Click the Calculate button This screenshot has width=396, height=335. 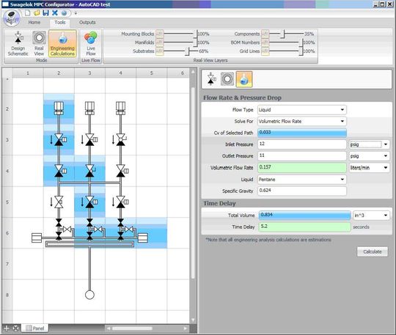(373, 251)
